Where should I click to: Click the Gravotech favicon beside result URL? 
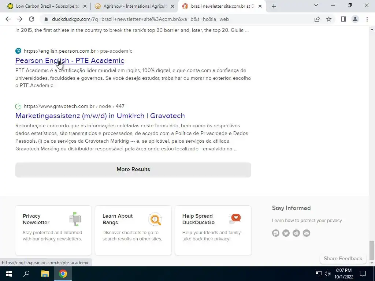click(18, 106)
